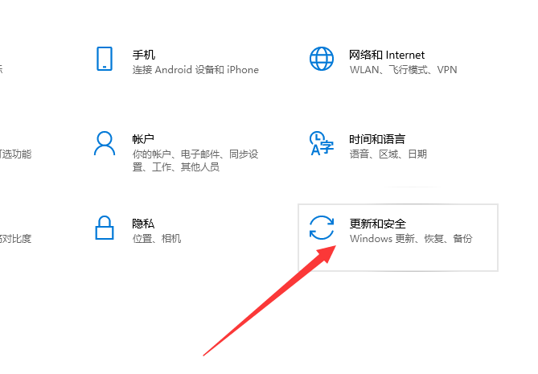Open the 网络和 Internet category title
The image size is (538, 374).
tap(387, 55)
